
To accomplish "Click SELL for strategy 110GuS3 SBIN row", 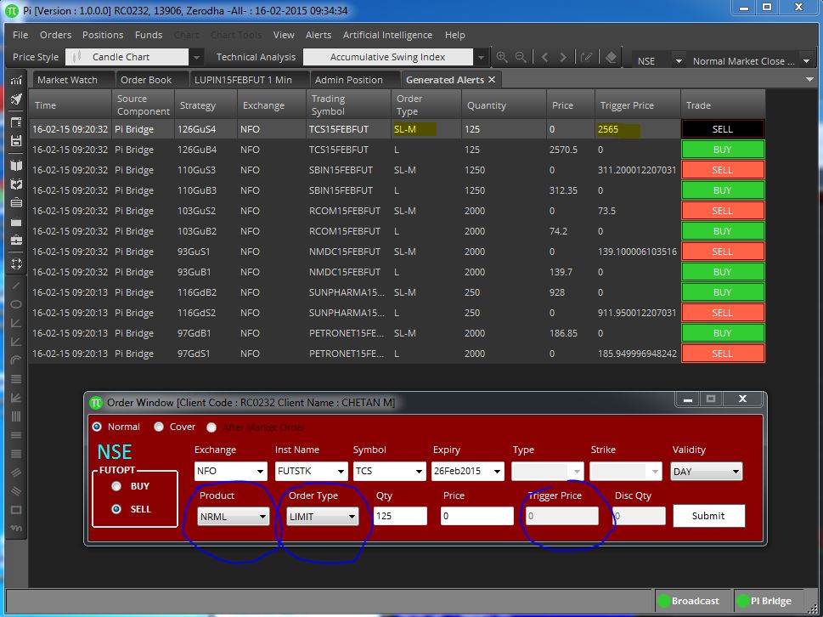I will (723, 170).
